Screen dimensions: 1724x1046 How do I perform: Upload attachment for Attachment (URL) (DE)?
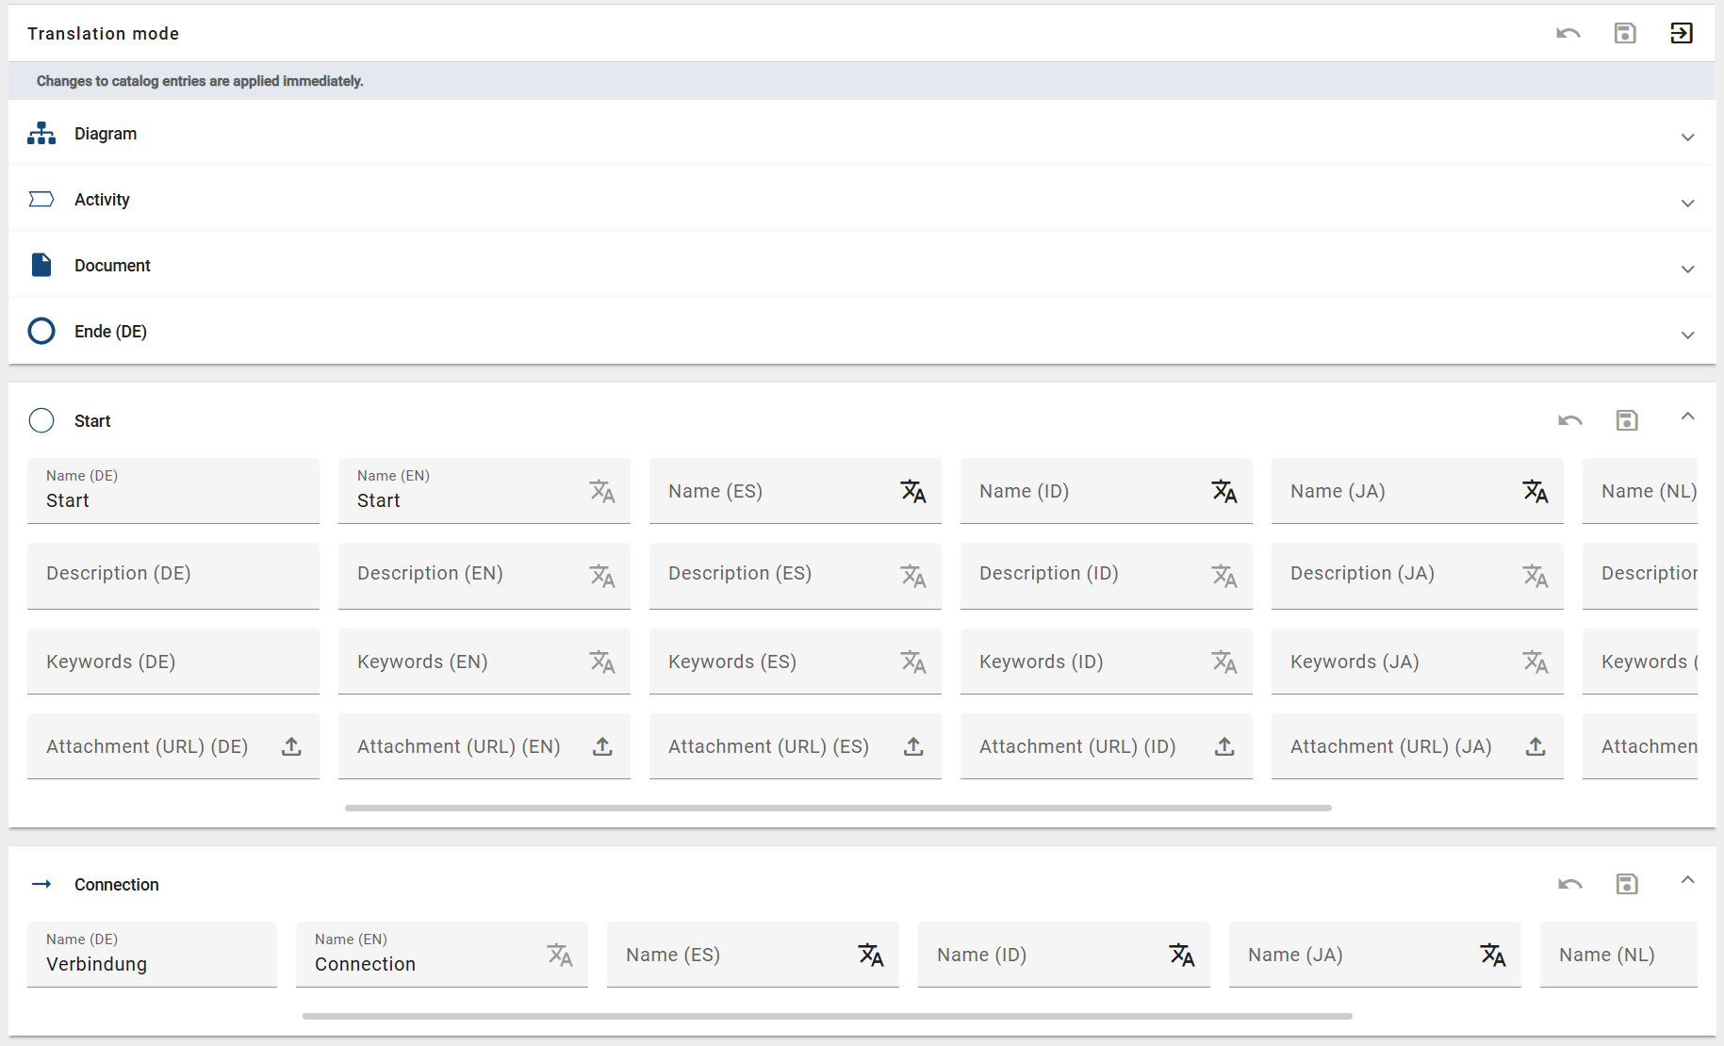click(291, 746)
